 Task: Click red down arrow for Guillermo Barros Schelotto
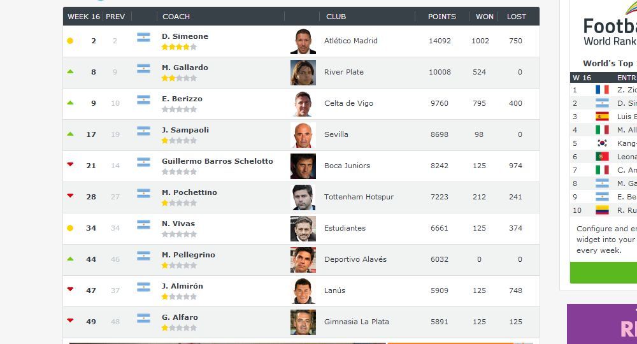tap(70, 165)
